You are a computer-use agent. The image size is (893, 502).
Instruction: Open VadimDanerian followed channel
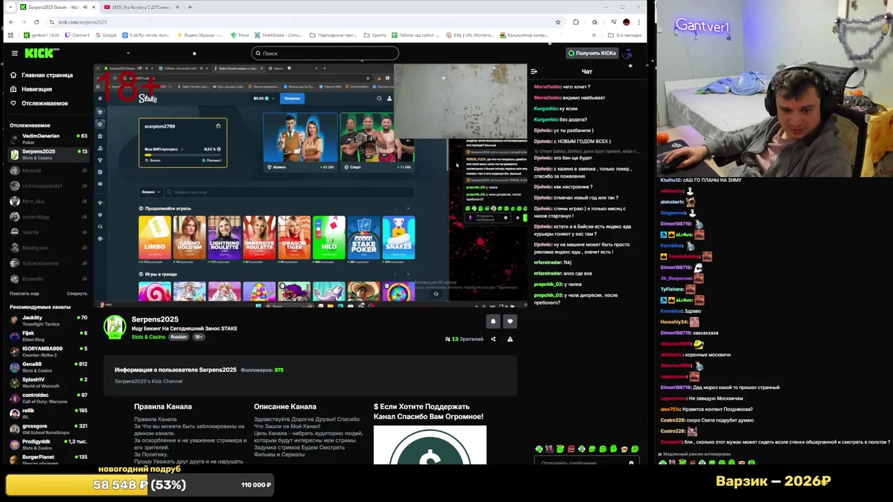click(x=49, y=138)
